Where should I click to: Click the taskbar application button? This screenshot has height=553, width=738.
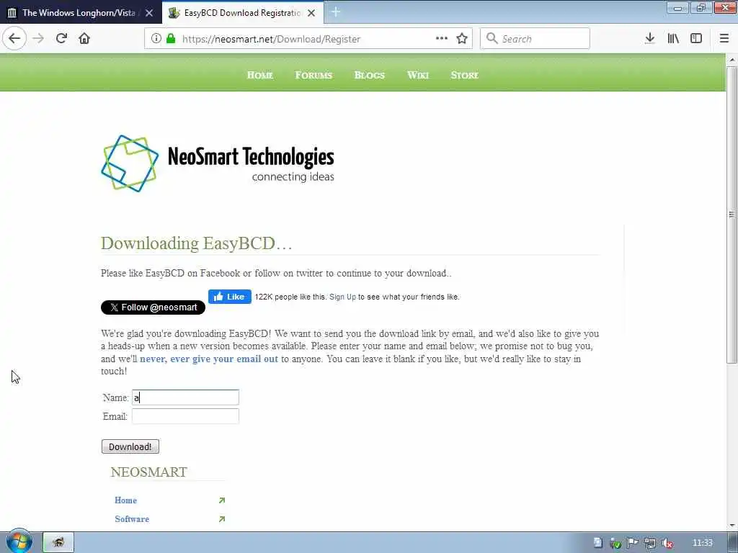58,542
